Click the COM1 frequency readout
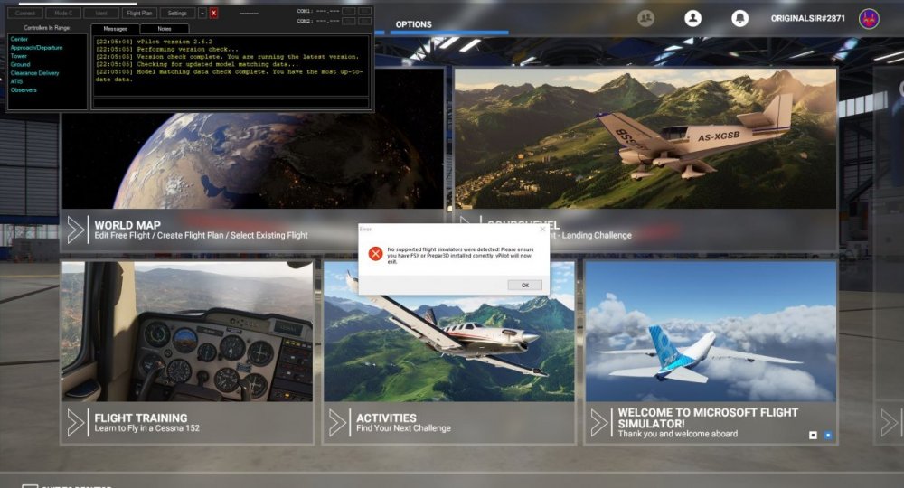This screenshot has width=904, height=488. [327, 11]
